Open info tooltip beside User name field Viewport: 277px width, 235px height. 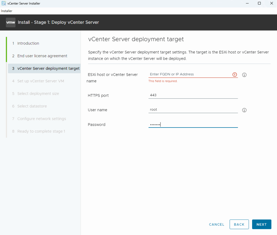pyautogui.click(x=244, y=110)
